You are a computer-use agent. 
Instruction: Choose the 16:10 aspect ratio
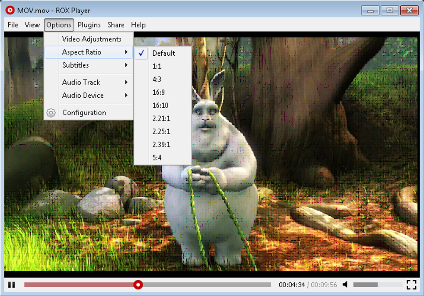(163, 106)
